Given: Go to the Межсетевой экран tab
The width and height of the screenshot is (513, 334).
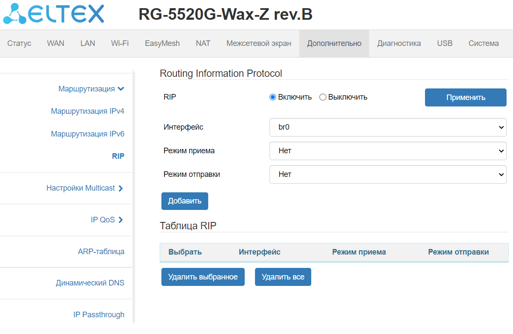Looking at the screenshot, I should (x=258, y=43).
